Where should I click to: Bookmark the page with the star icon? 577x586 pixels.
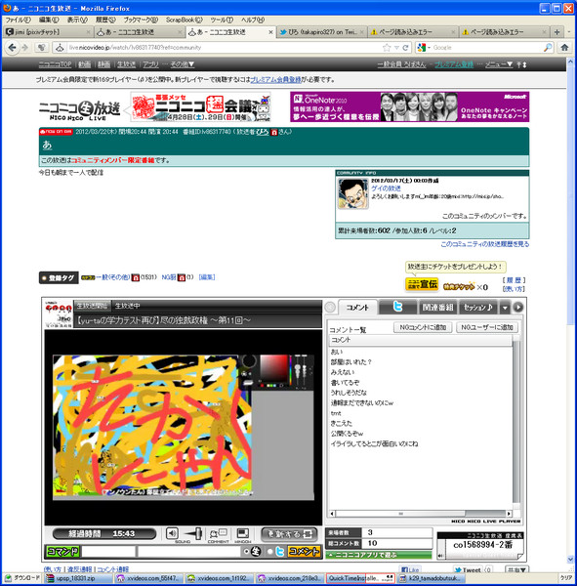point(387,48)
